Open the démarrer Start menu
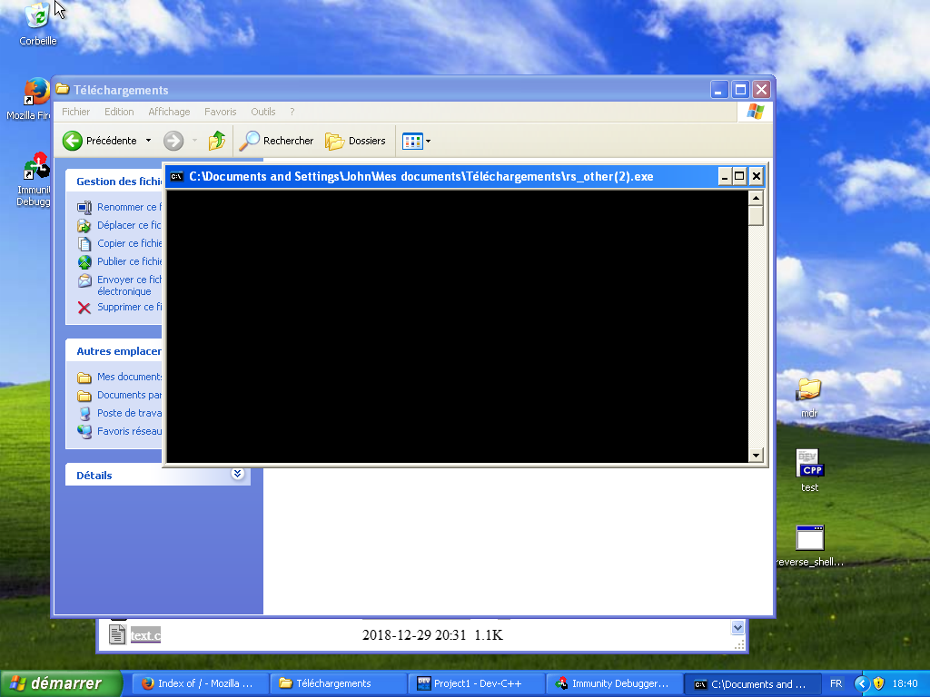Screen dimensions: 930x697 (x=61, y=683)
